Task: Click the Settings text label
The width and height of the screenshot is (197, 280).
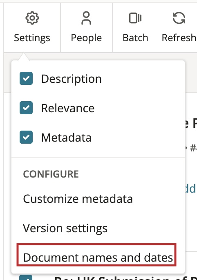Action: (x=32, y=38)
